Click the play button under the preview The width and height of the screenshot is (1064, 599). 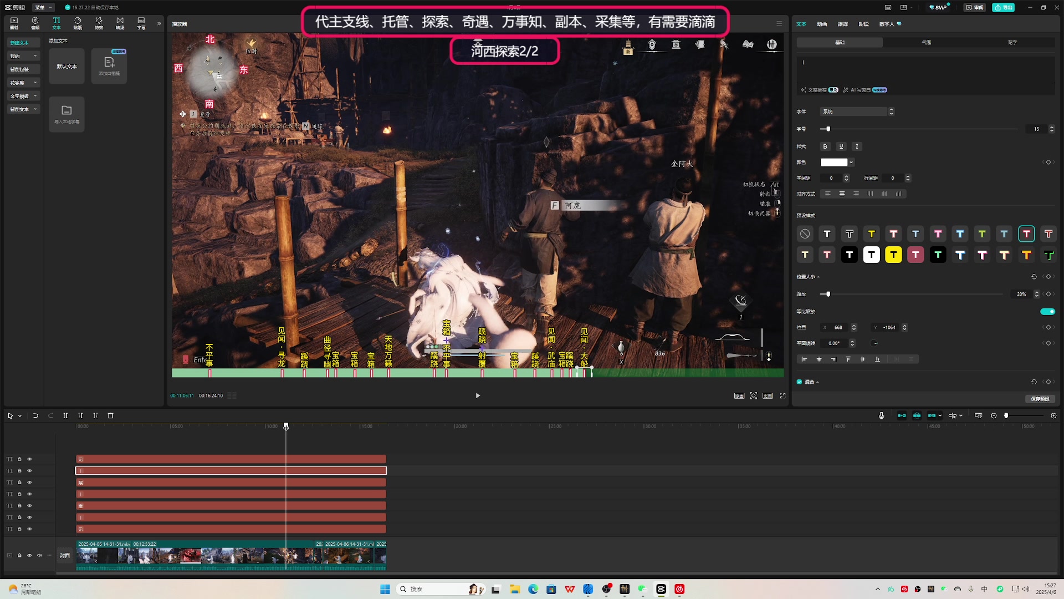click(x=478, y=395)
